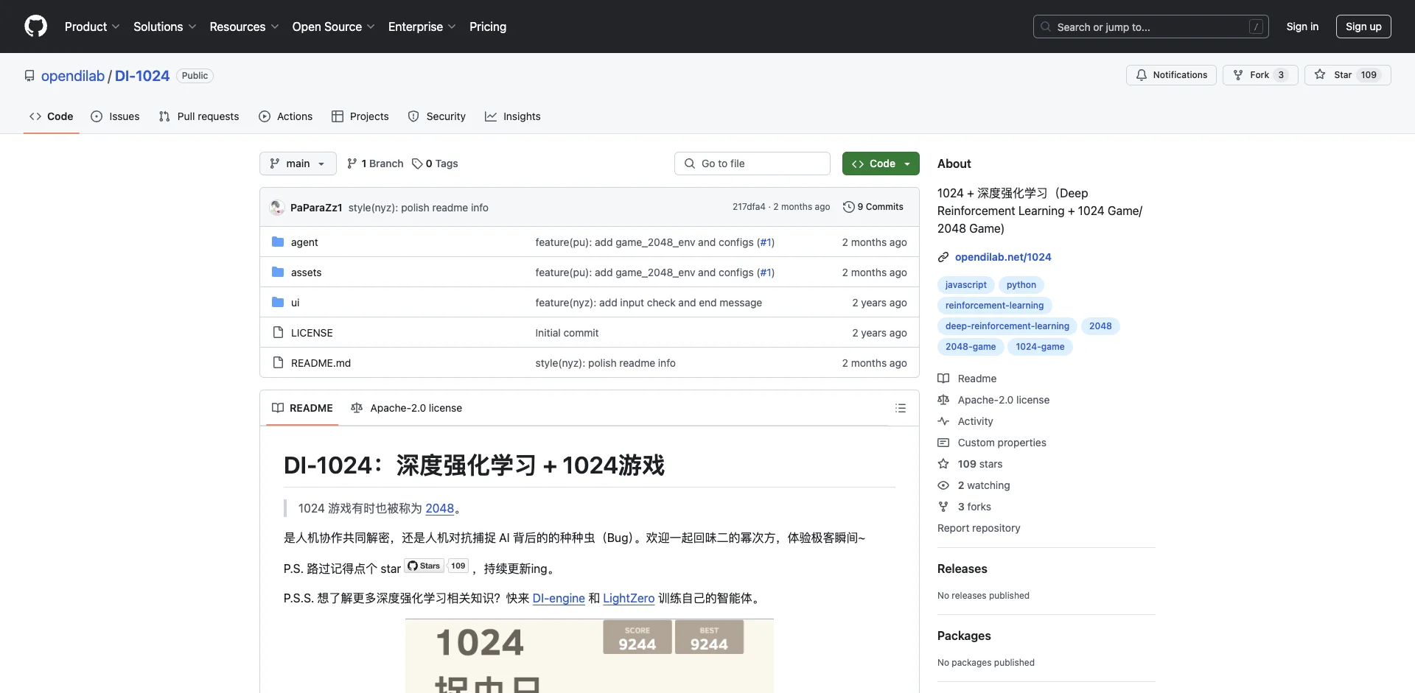The image size is (1415, 693).
Task: Open the opendilab owner link
Action: tap(73, 76)
